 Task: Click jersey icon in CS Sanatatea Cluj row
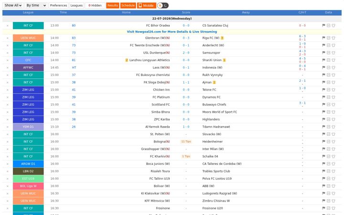click(333, 25)
